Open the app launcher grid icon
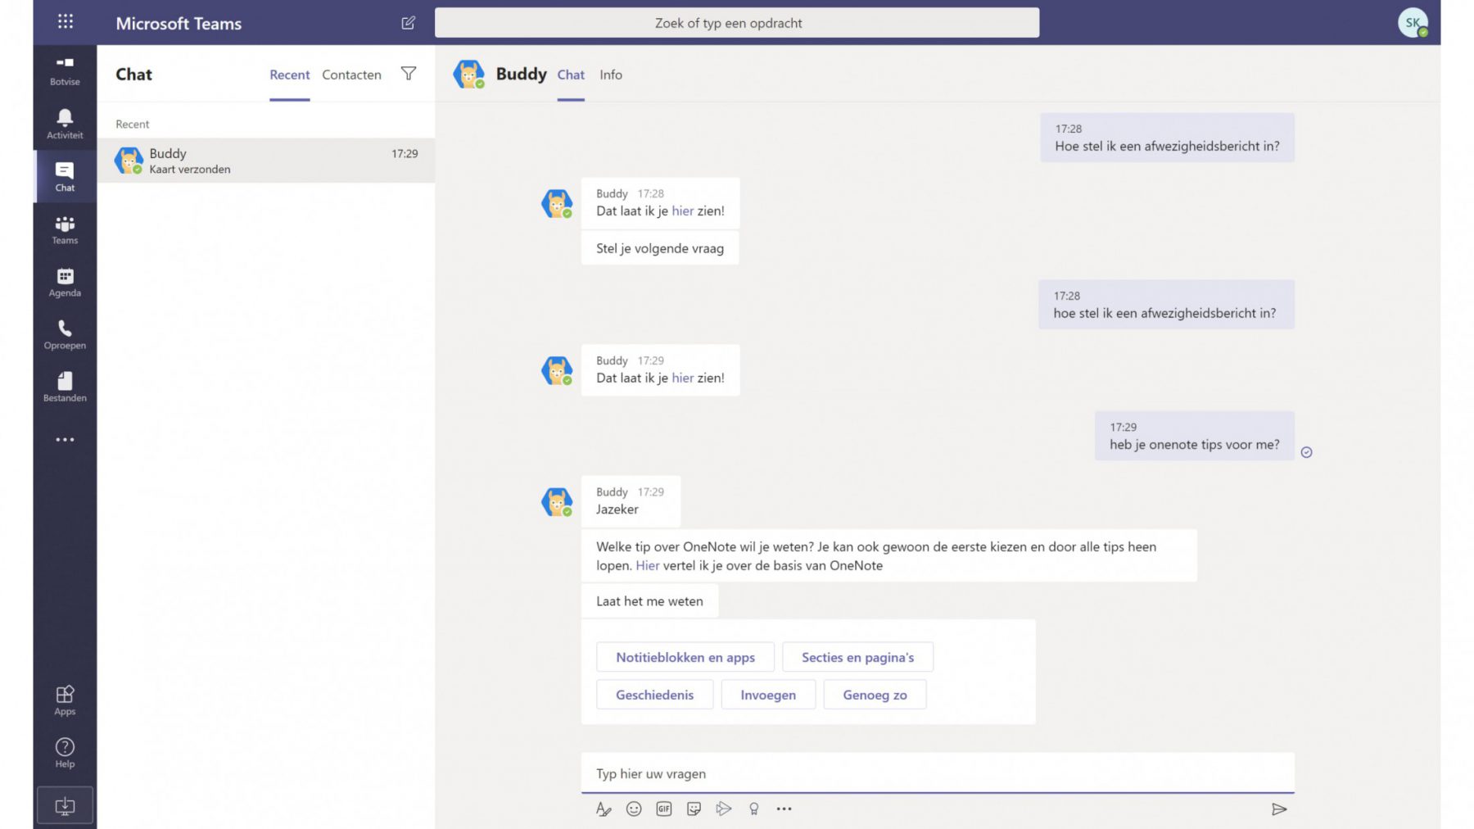1474x829 pixels. [66, 22]
